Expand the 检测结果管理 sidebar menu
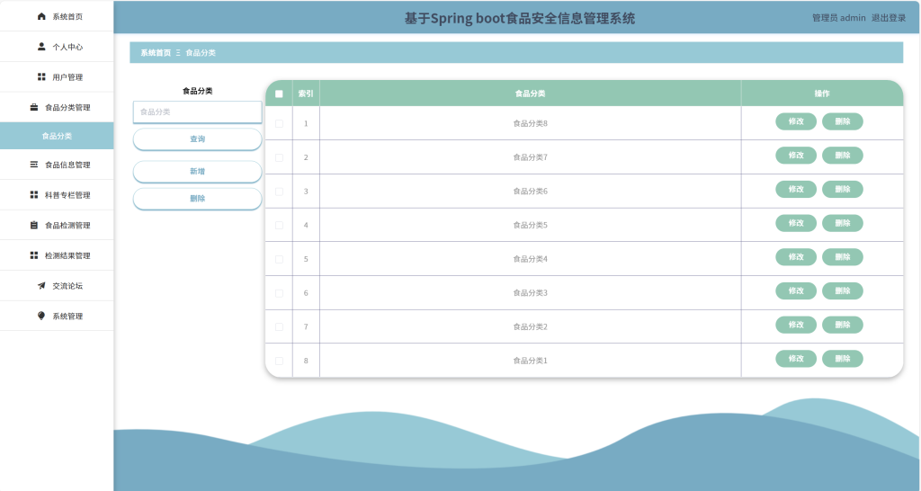 (57, 255)
